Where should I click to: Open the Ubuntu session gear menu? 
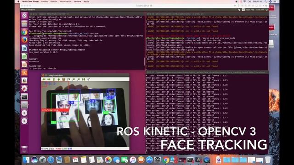[x=266, y=10]
